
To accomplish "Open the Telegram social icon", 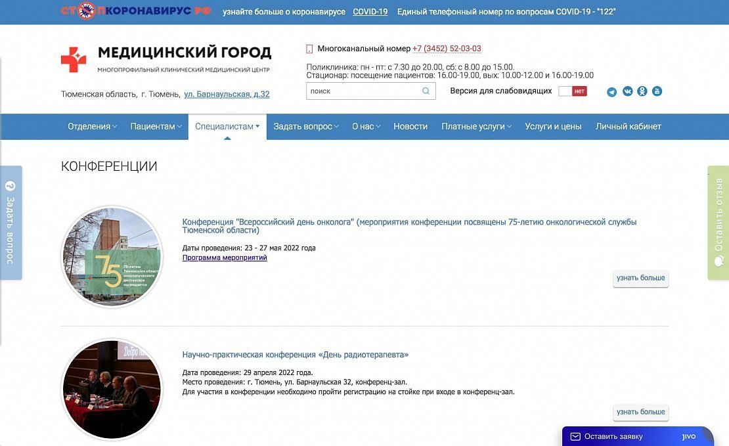I will coord(611,92).
